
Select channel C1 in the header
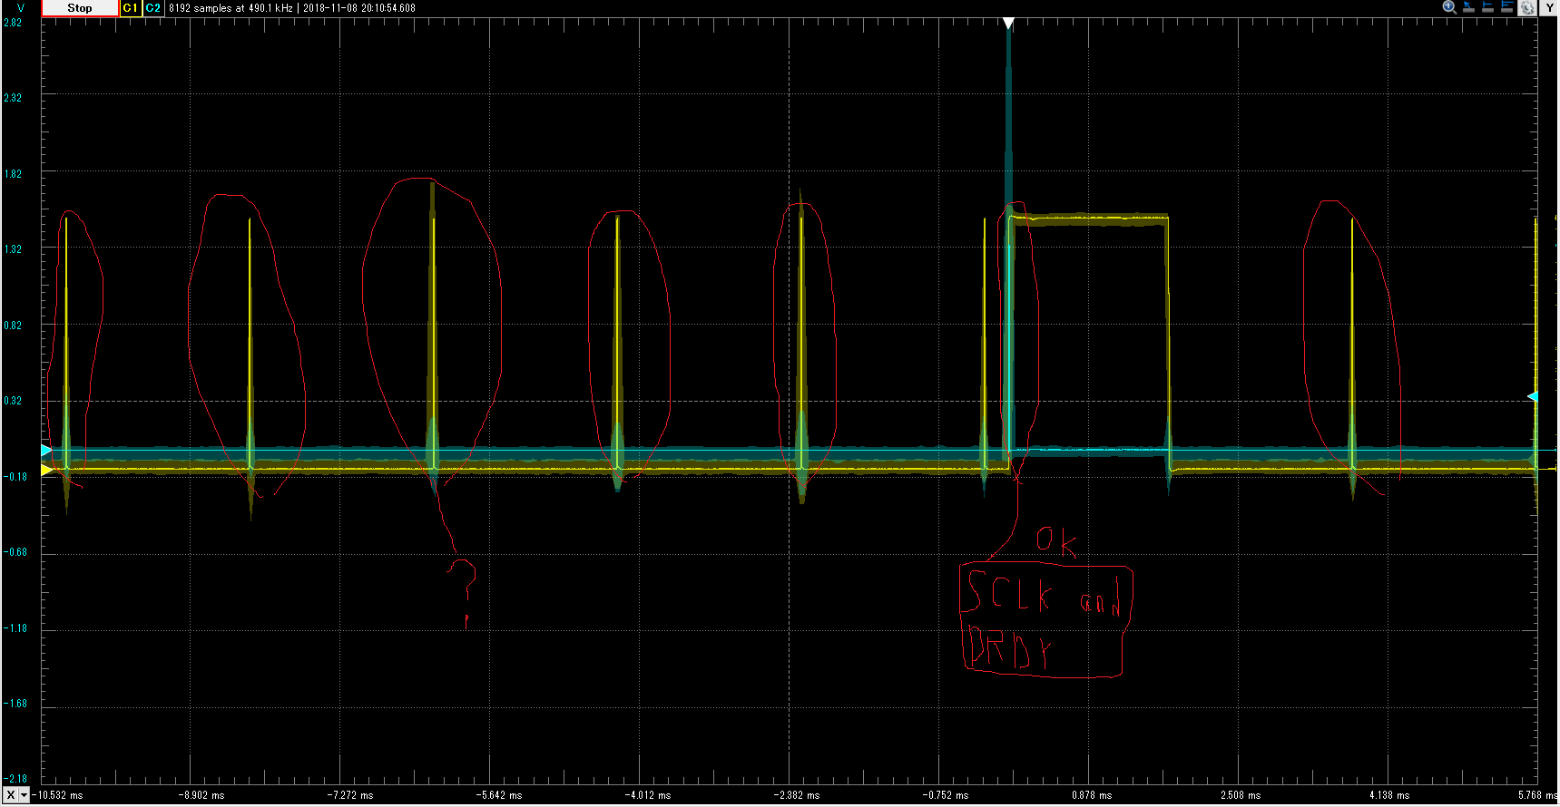131,8
